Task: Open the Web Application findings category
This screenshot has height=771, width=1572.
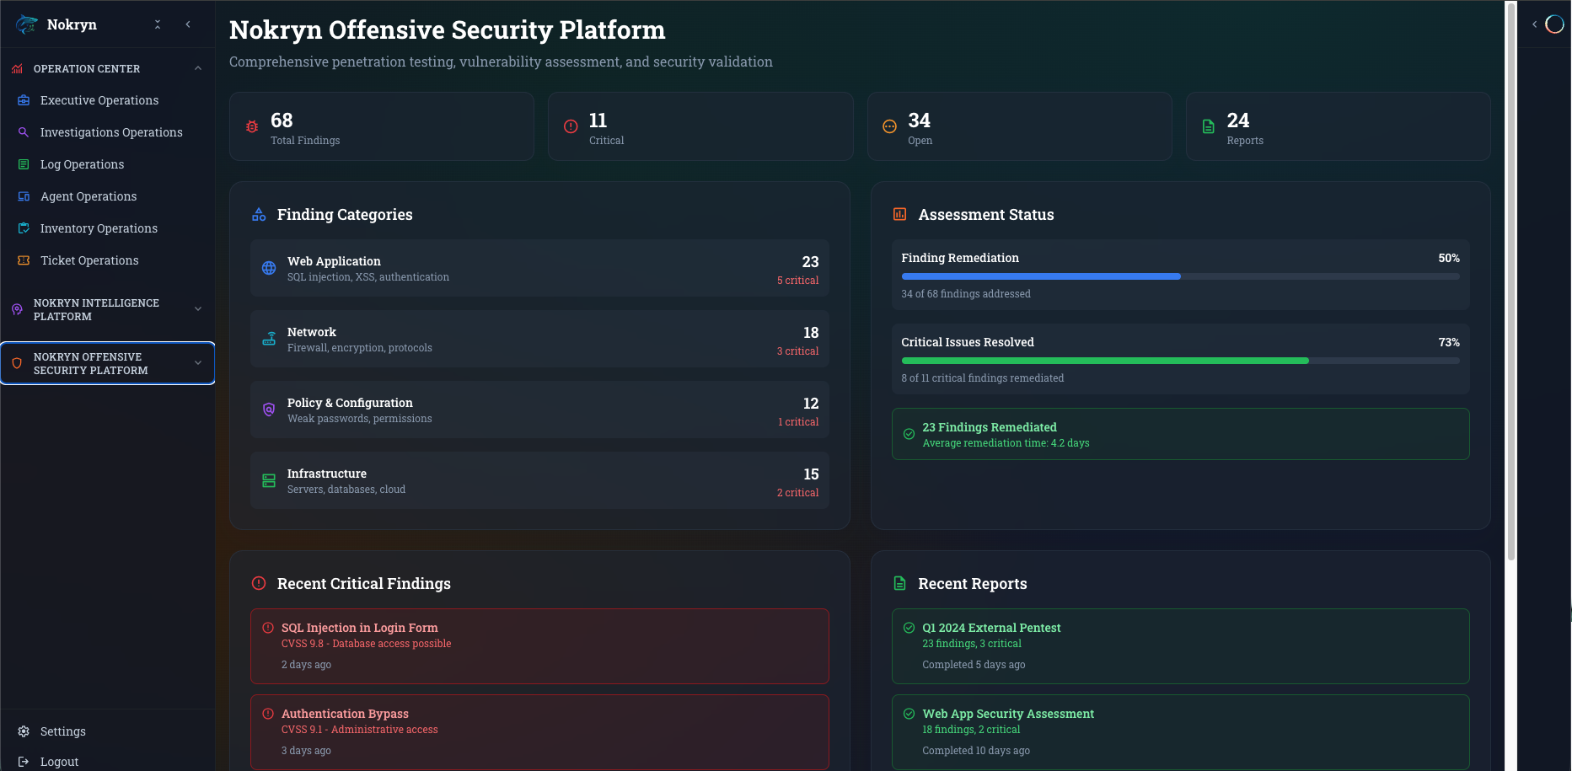Action: (539, 268)
